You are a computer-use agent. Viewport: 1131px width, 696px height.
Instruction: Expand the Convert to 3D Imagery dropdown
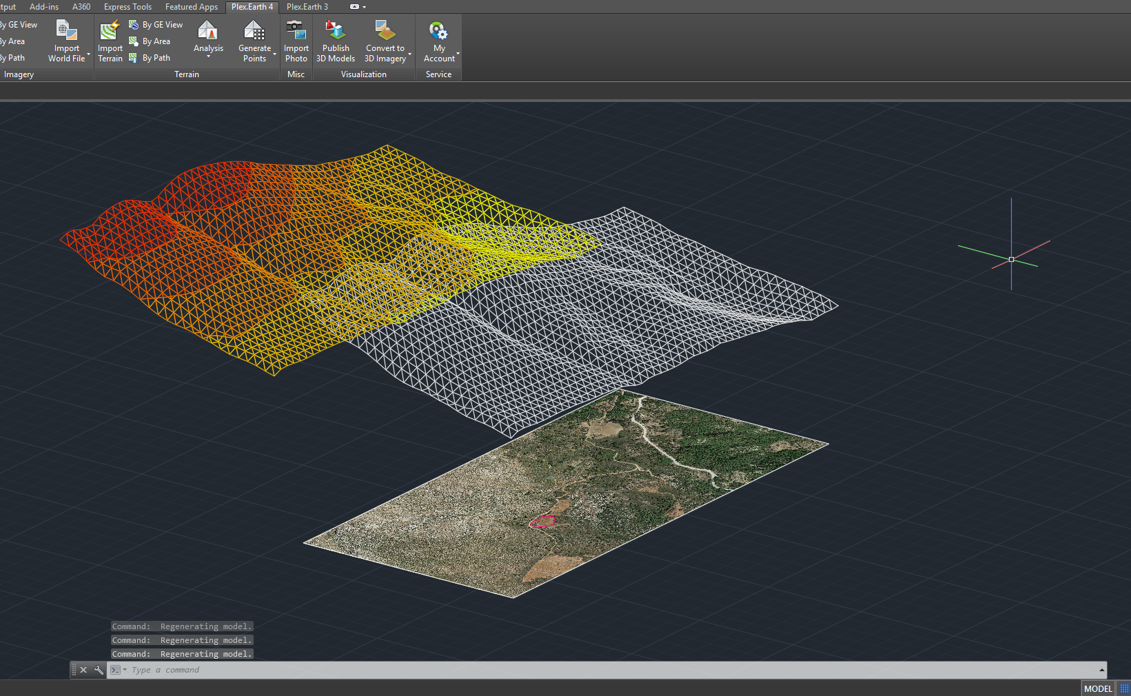(x=410, y=54)
